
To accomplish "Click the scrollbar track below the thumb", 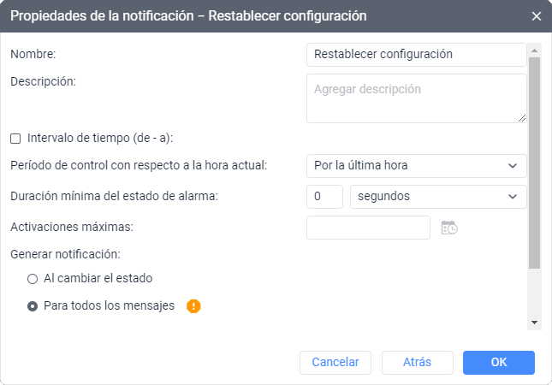I will 534,293.
